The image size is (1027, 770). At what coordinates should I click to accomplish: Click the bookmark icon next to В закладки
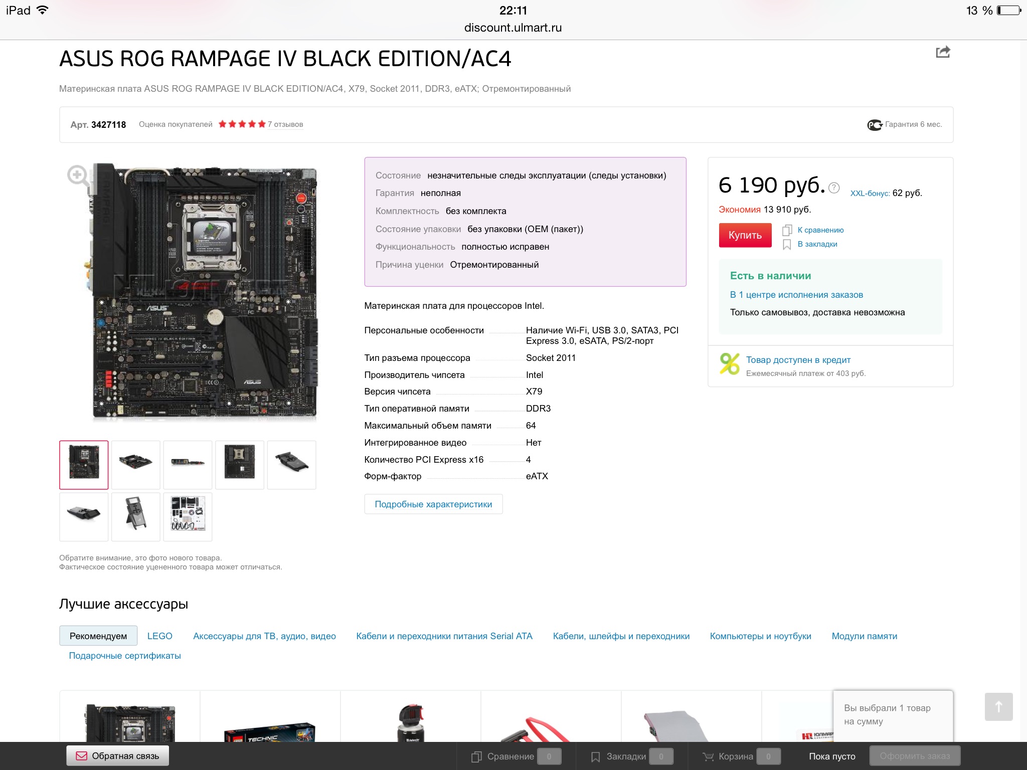(787, 244)
